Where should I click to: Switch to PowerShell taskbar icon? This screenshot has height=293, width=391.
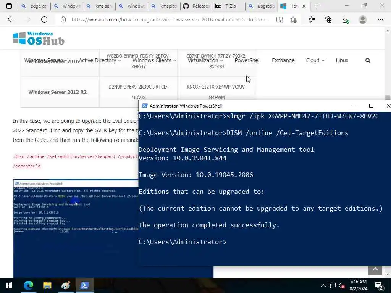[x=84, y=285]
